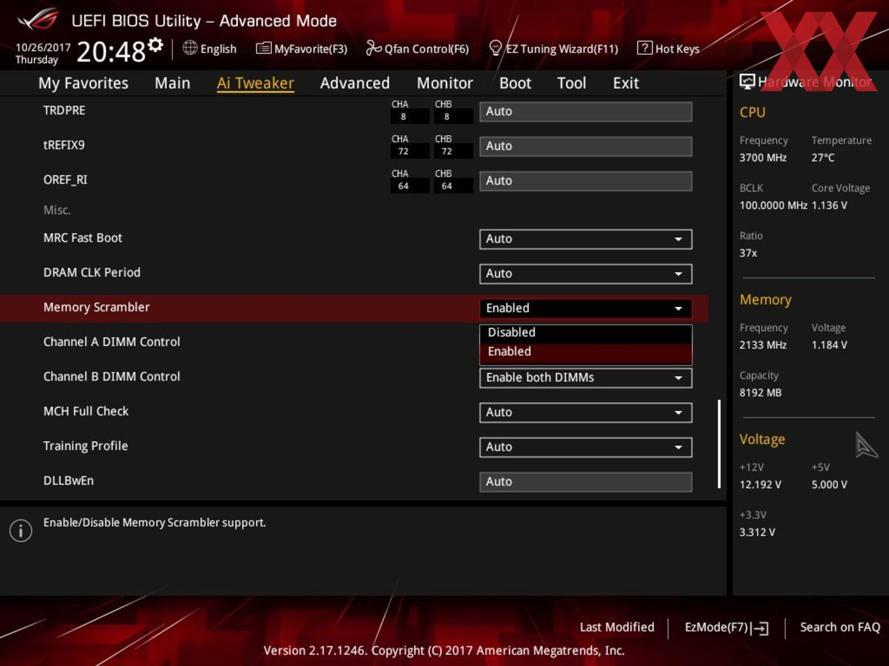Select the tREFIX9 label

[63, 145]
